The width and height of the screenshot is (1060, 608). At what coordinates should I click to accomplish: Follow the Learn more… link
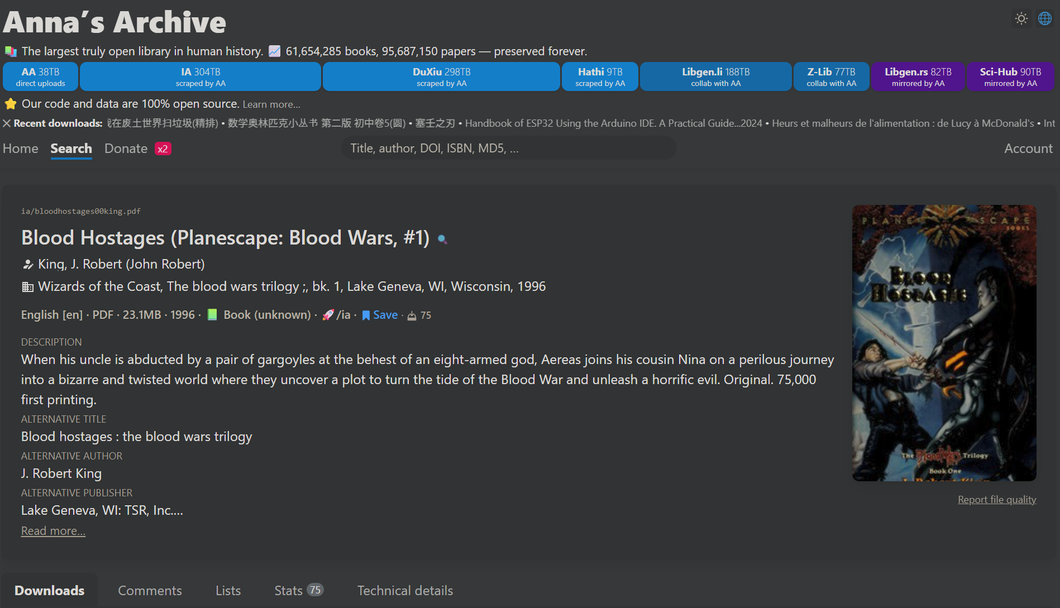pos(271,104)
